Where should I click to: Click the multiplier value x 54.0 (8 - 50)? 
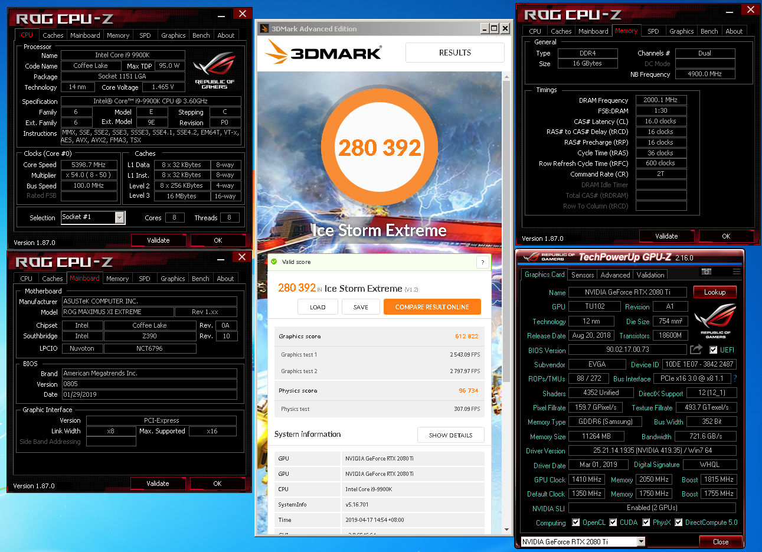[89, 175]
